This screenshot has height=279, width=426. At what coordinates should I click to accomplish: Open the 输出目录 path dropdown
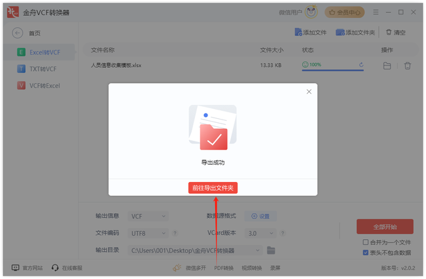coord(195,250)
